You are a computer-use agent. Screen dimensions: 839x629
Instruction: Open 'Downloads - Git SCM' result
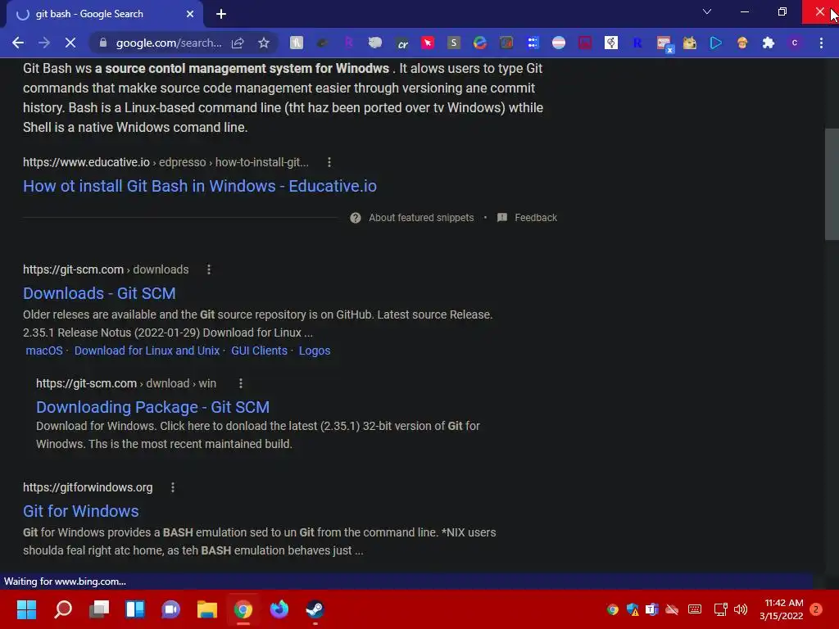pos(99,293)
